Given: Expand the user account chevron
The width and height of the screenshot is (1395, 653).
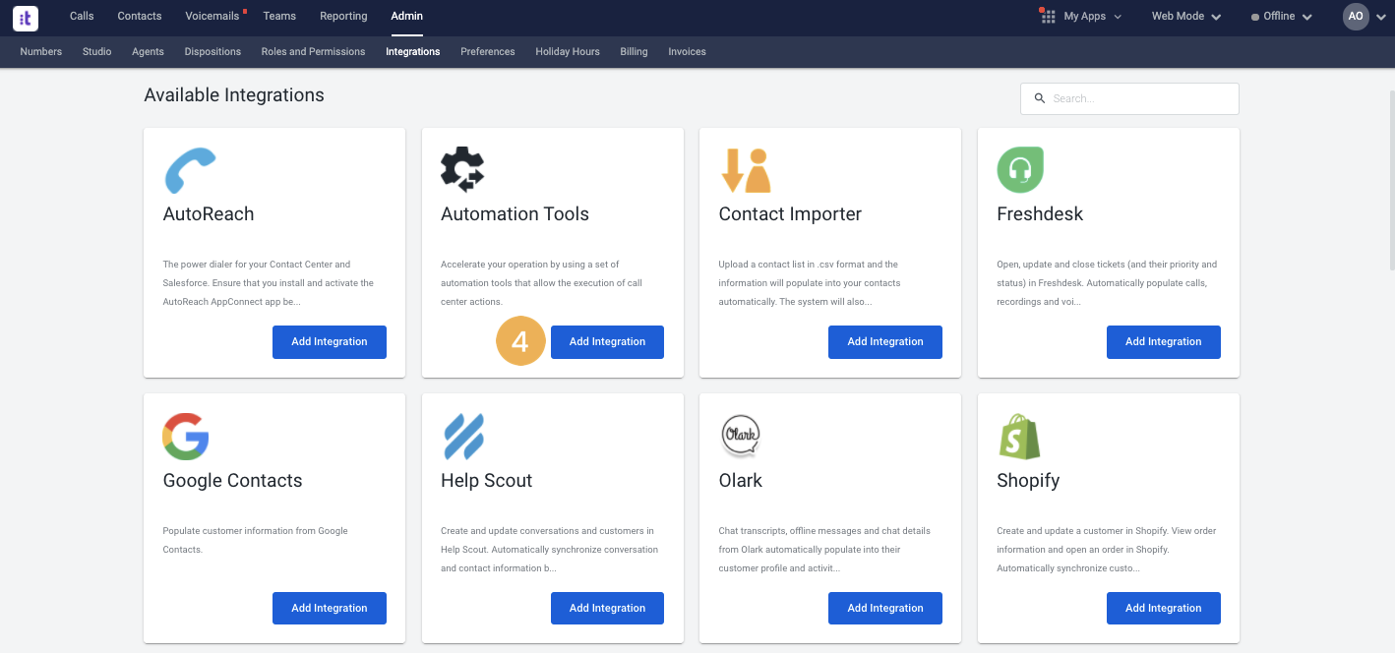Looking at the screenshot, I should pos(1382,17).
